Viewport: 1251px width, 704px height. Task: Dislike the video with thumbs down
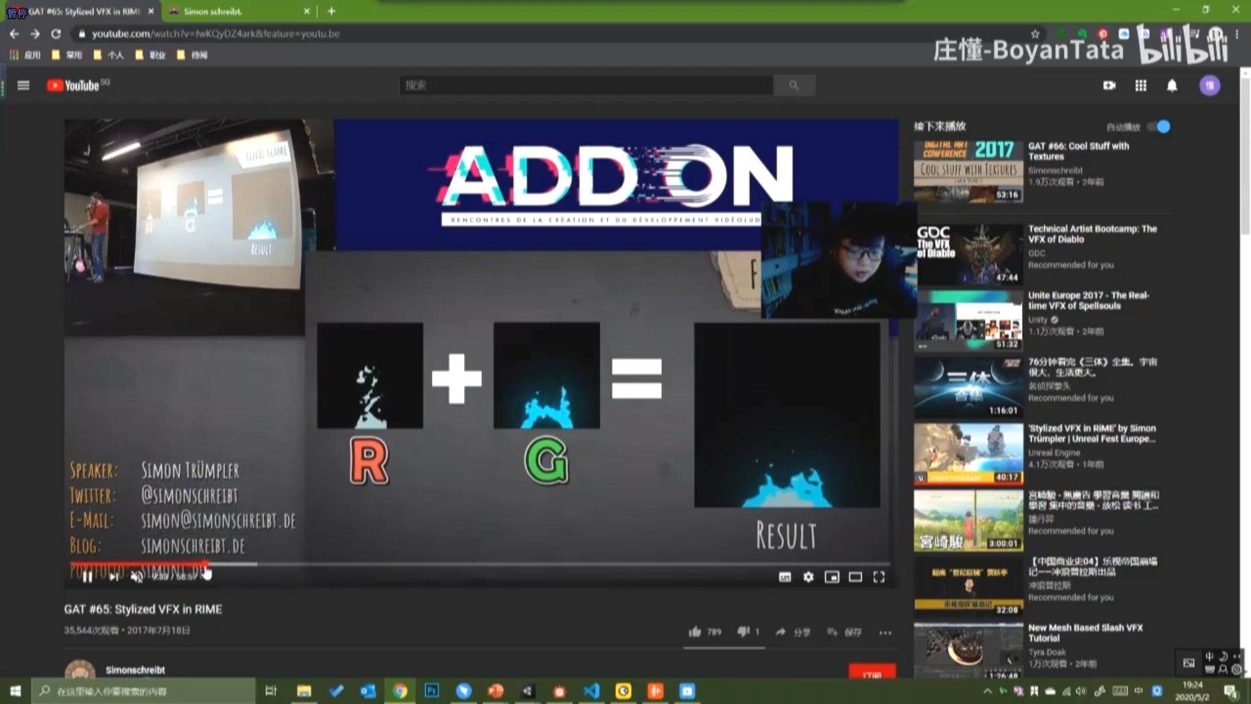(x=748, y=632)
